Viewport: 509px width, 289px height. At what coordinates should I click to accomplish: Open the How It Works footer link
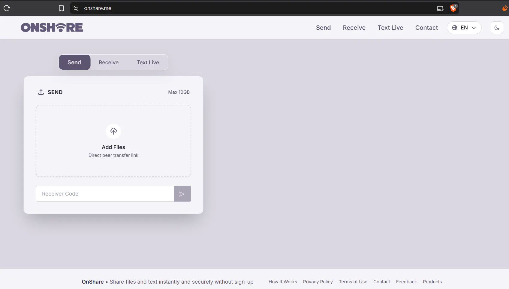[x=283, y=282]
